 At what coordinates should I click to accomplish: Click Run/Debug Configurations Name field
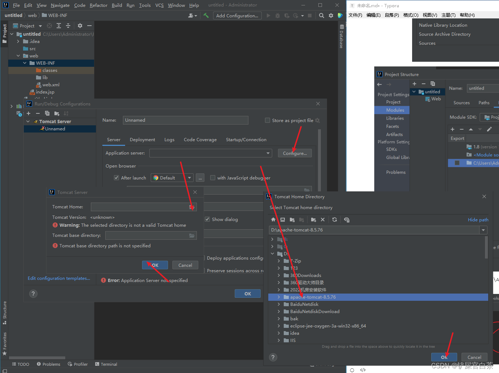(x=185, y=120)
